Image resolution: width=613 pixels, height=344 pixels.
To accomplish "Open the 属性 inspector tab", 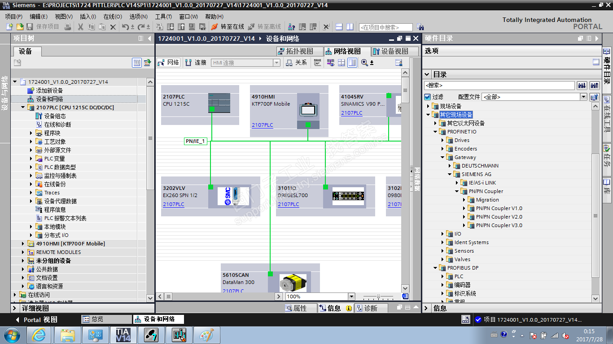I will click(301, 308).
